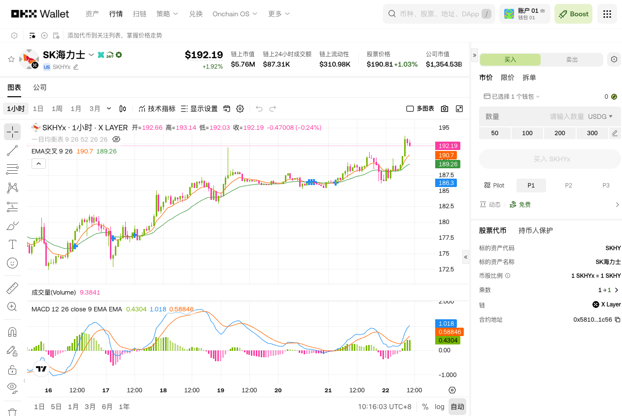Click the 买入 SKHYx buy button
The width and height of the screenshot is (622, 416).
(x=550, y=159)
